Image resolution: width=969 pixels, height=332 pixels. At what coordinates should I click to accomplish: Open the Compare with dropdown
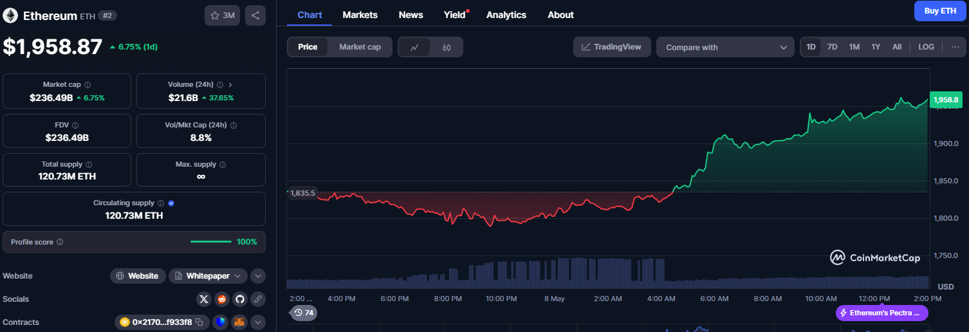[725, 47]
